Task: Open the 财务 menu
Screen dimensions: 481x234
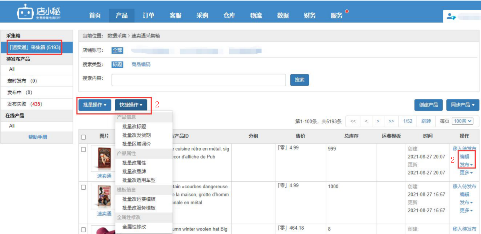Action: pyautogui.click(x=310, y=15)
